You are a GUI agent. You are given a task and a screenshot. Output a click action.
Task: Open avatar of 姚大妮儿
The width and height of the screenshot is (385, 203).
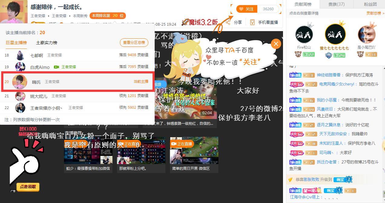[x=20, y=96]
